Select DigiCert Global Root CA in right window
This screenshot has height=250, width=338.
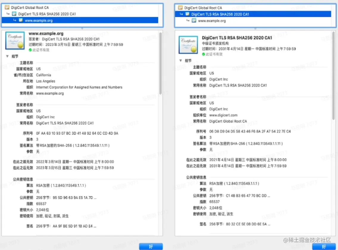pos(203,8)
